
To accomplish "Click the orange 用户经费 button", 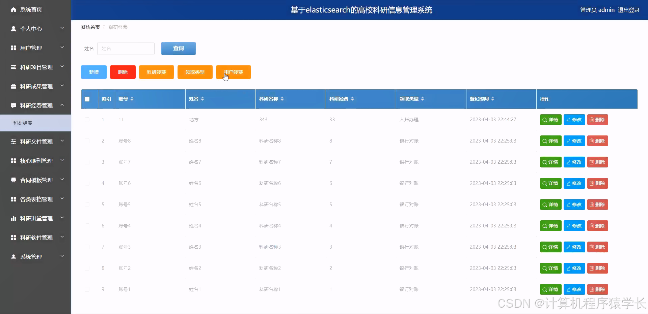I will [x=234, y=72].
